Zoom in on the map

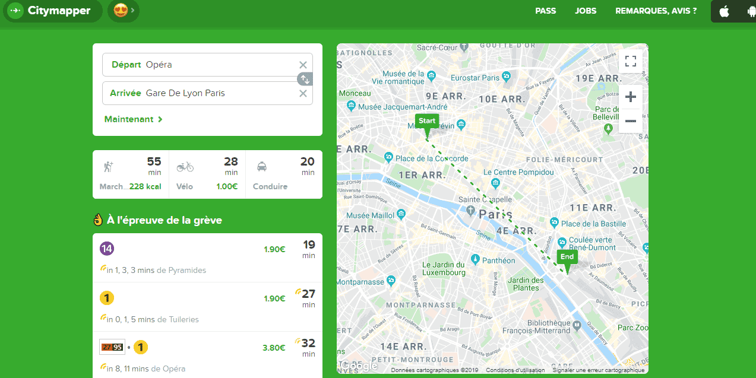[x=631, y=97]
